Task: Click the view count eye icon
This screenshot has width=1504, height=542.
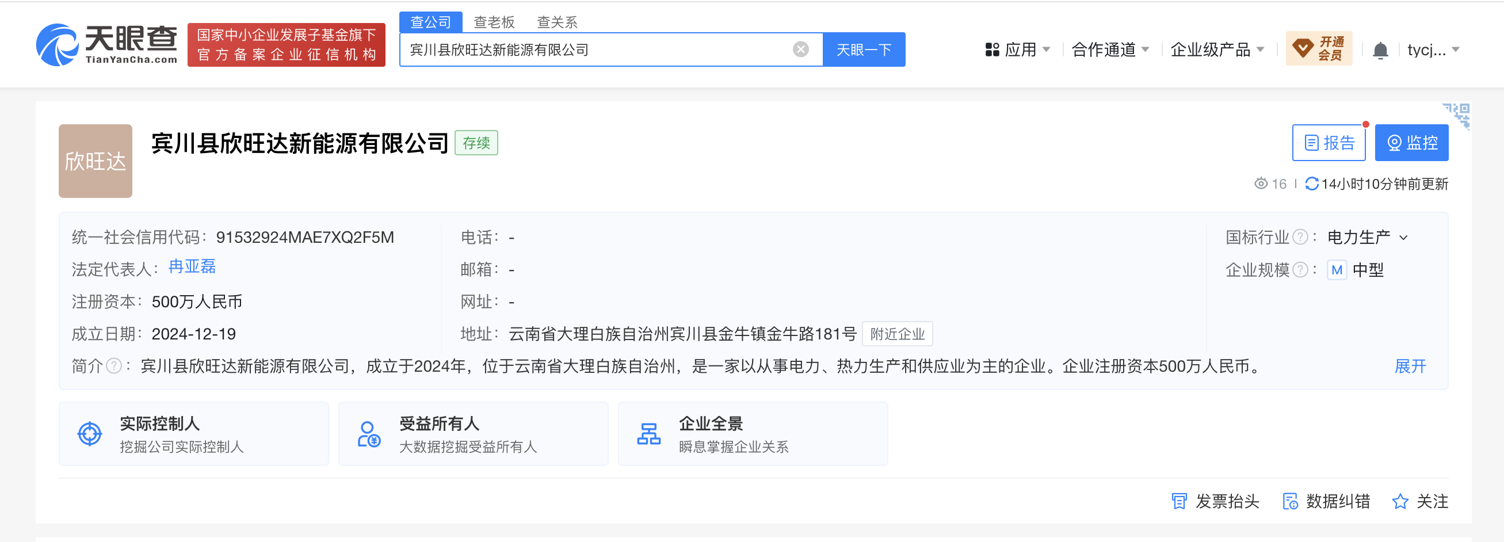Action: pyautogui.click(x=1261, y=184)
